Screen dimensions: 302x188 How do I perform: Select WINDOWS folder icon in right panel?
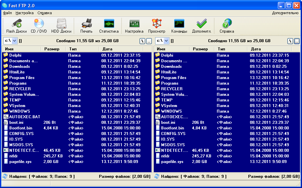point(157,111)
